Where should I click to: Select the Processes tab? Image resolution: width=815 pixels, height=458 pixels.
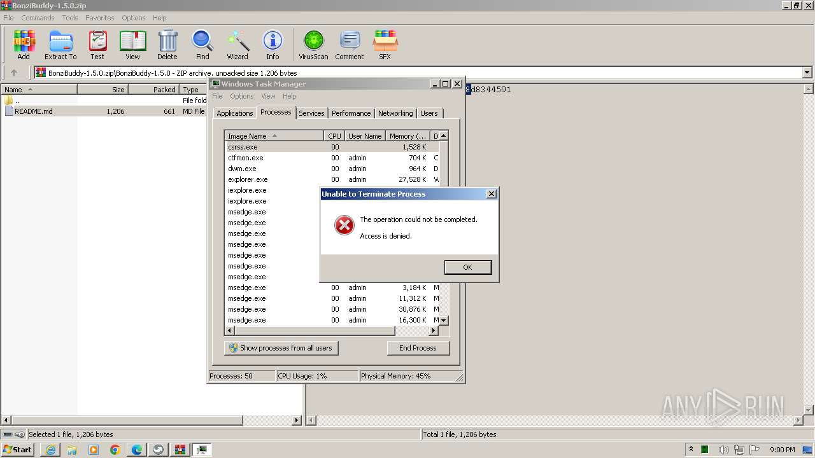coord(276,112)
